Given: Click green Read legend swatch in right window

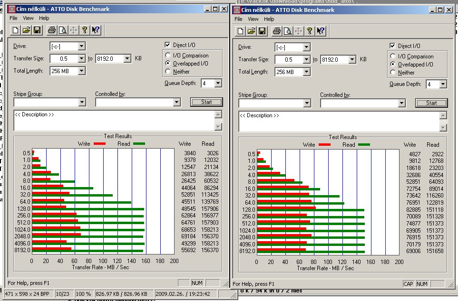Looking at the screenshot, I should point(364,144).
